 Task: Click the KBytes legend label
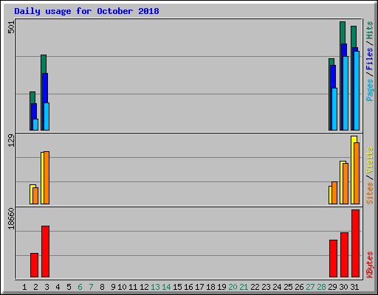(370, 265)
